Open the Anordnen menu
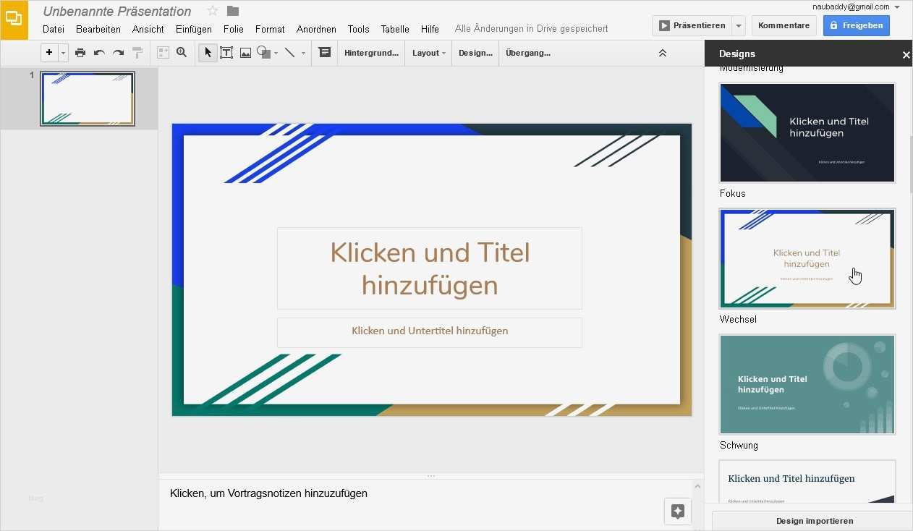Viewport: 913px width, 531px height. [x=316, y=30]
